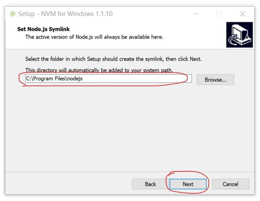Cancel the NVM setup wizard
Viewport: 260px width, 201px height.
point(230,184)
